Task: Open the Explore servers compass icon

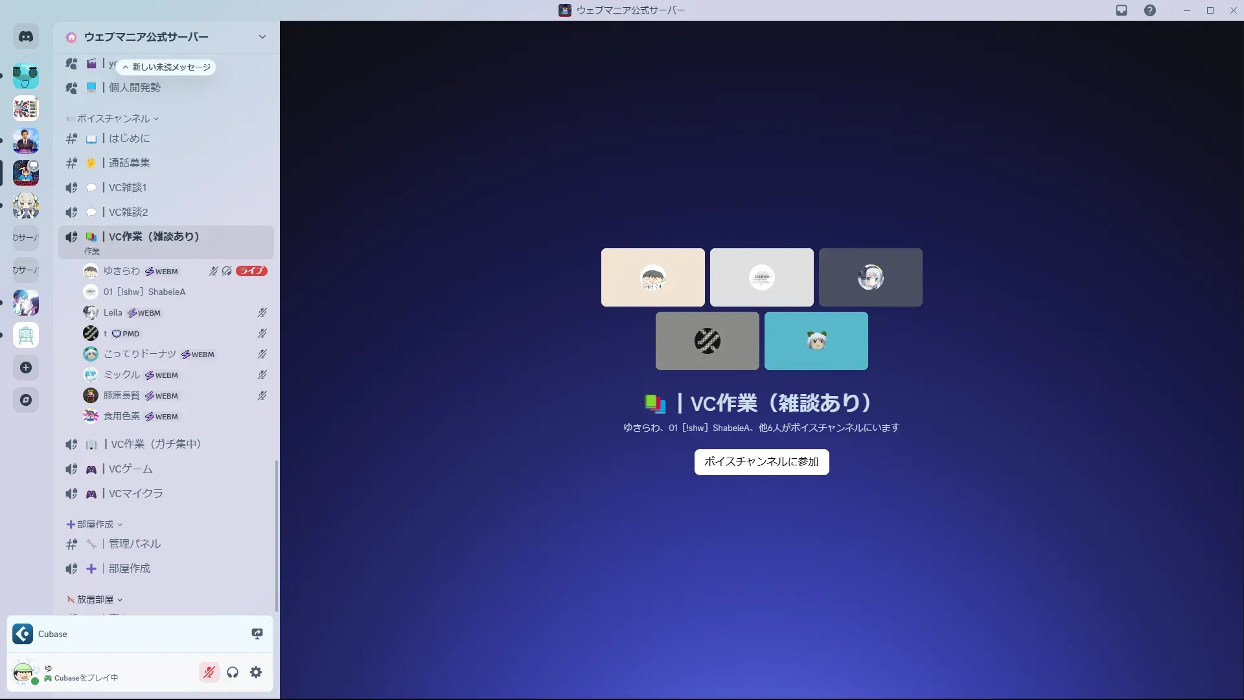Action: (x=26, y=400)
